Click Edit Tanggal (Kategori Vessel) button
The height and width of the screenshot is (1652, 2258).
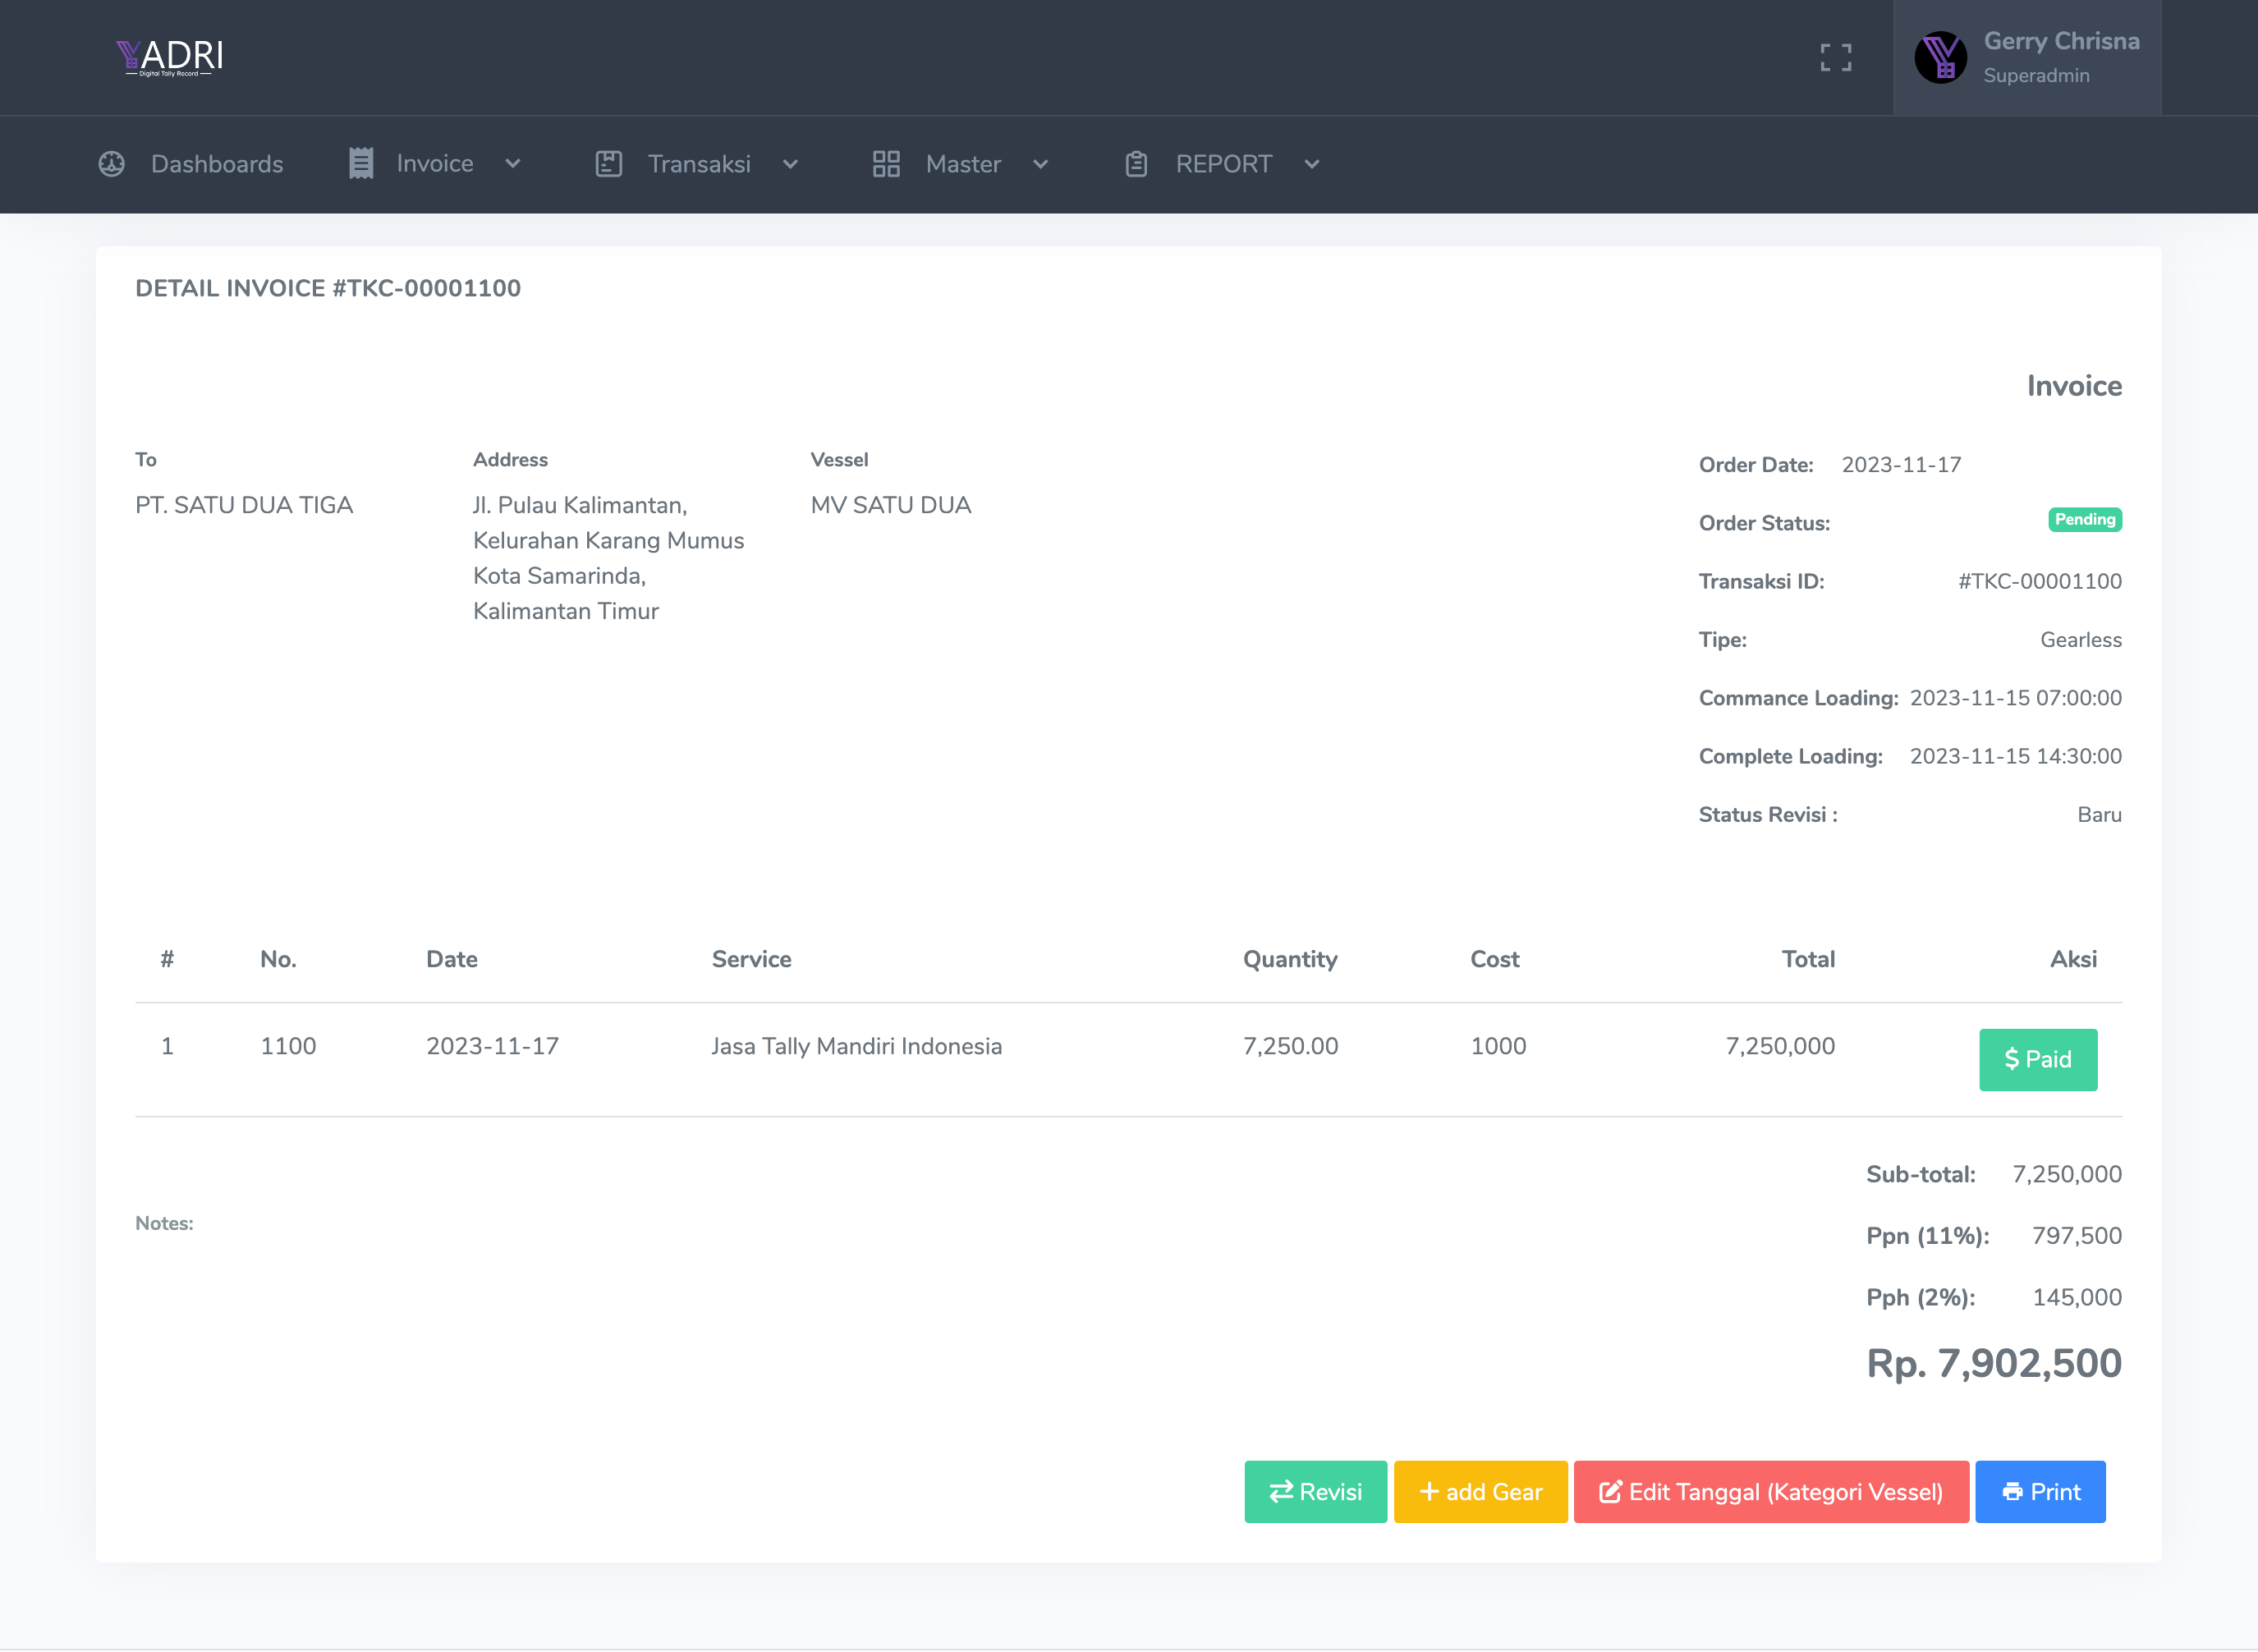pyautogui.click(x=1770, y=1491)
